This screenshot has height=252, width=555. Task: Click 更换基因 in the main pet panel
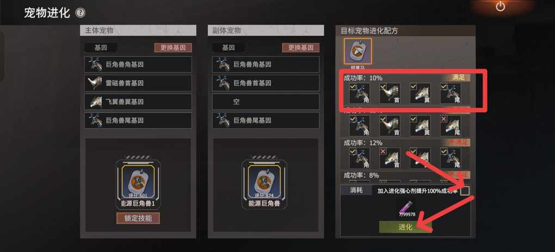(173, 48)
